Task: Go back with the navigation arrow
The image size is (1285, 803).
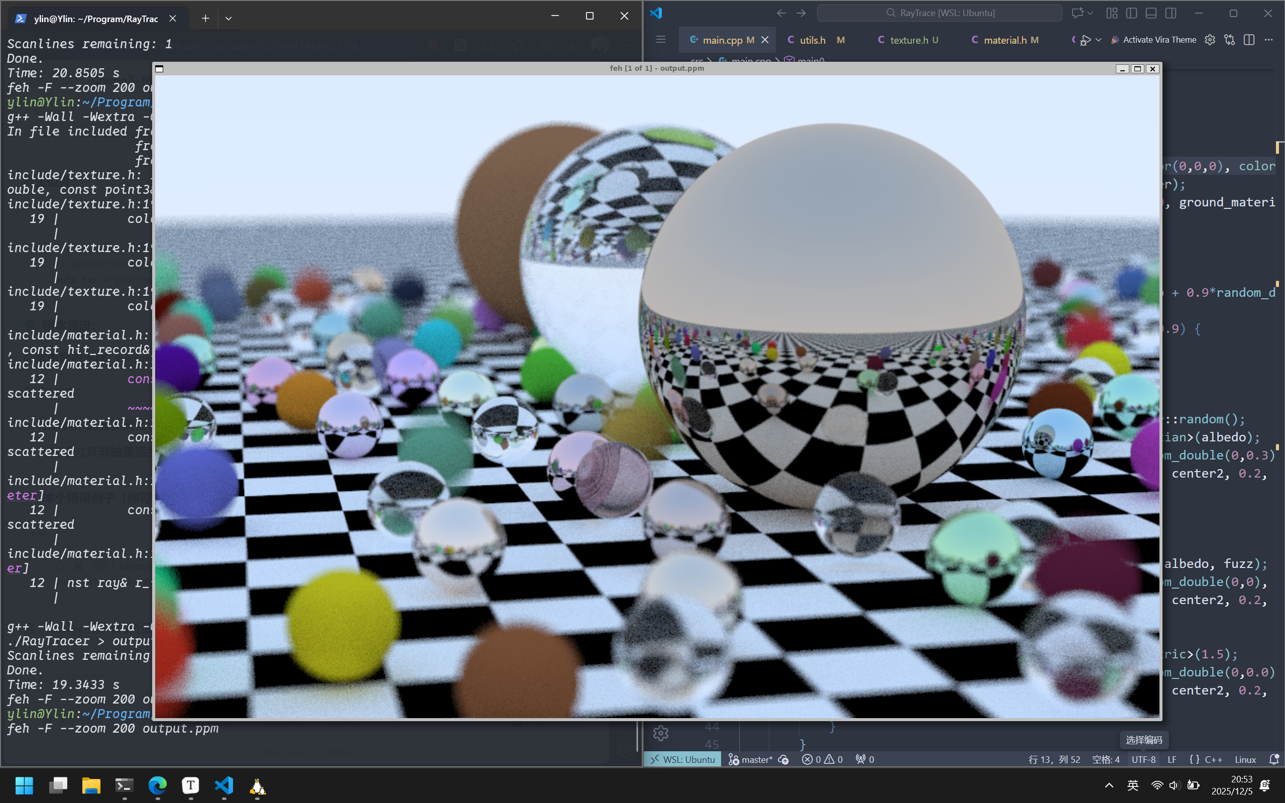Action: click(x=781, y=13)
